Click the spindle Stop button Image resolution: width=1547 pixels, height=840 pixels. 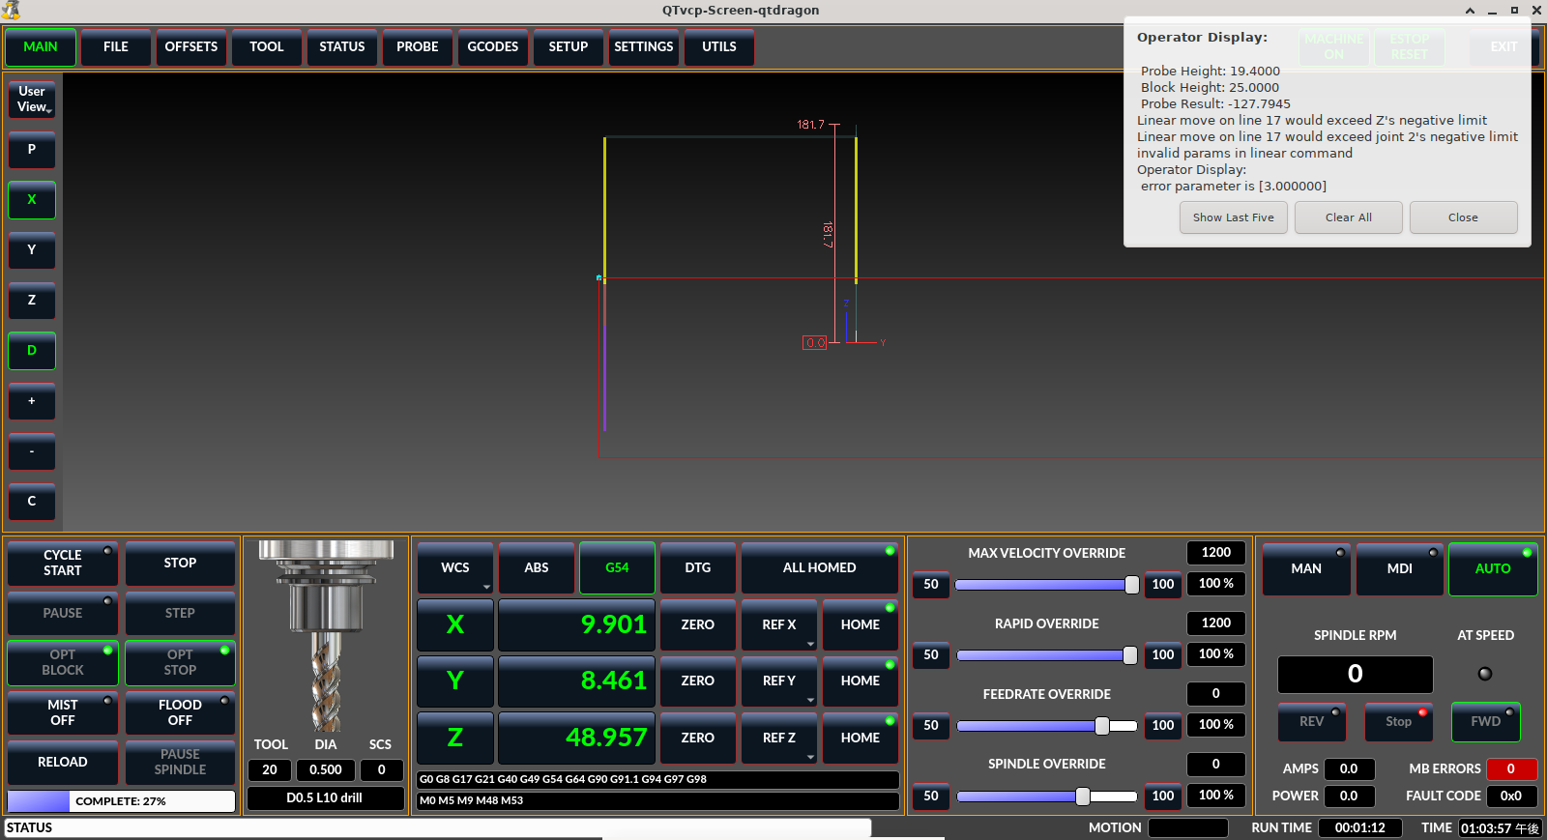tap(1399, 722)
